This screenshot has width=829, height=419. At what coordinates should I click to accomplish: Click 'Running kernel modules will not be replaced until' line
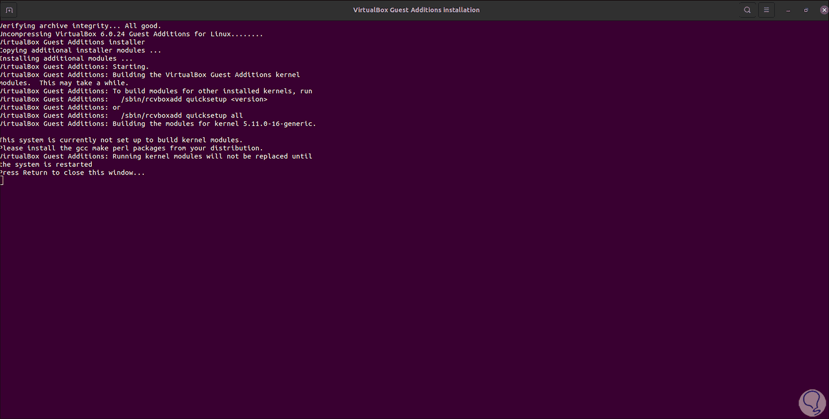tap(156, 156)
